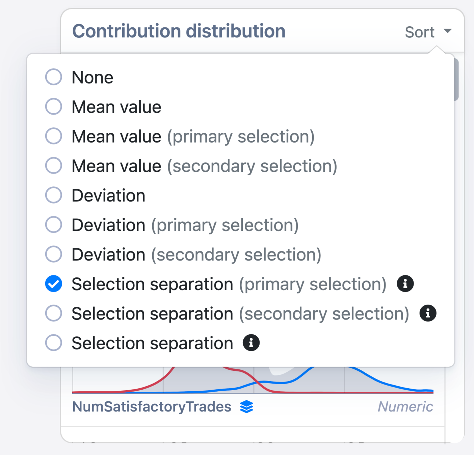Select the plain Deviation radio option
474x455 pixels.
coord(54,195)
